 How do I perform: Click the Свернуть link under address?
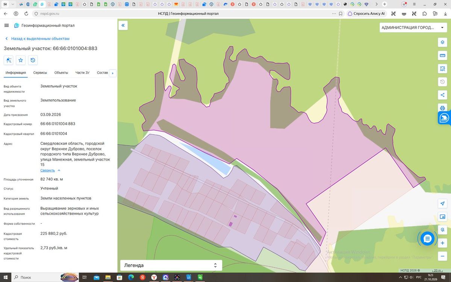(x=48, y=170)
